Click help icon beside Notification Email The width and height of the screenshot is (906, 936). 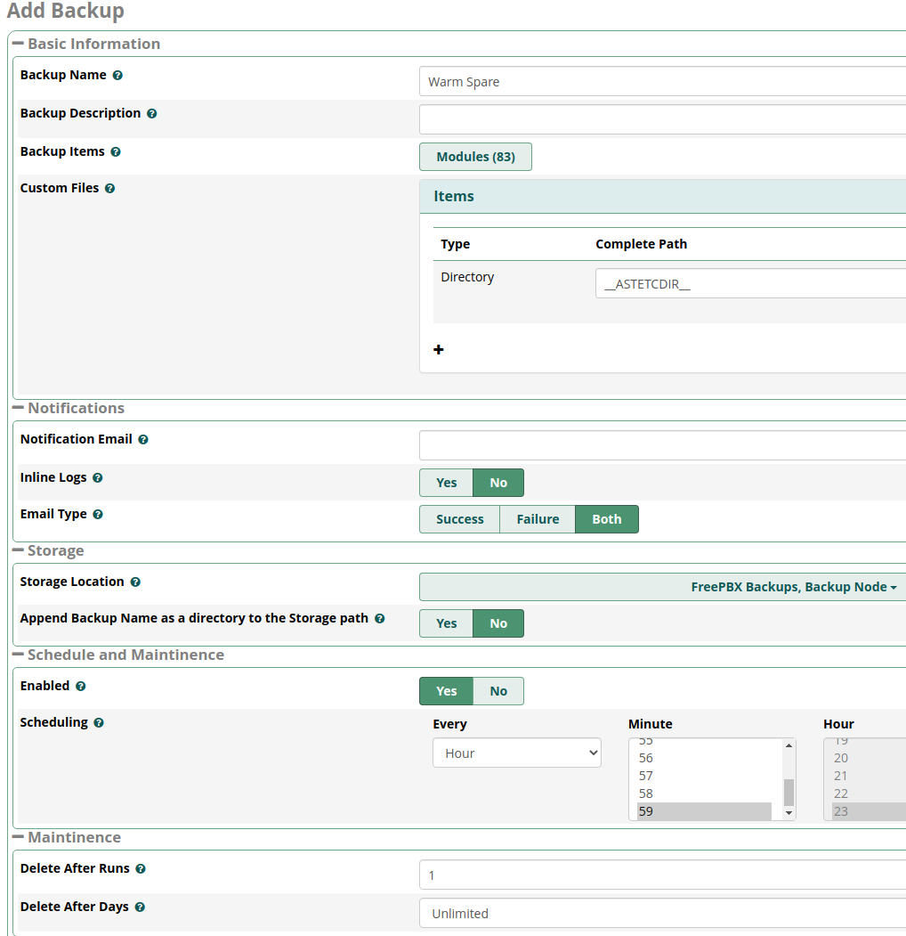tap(143, 440)
